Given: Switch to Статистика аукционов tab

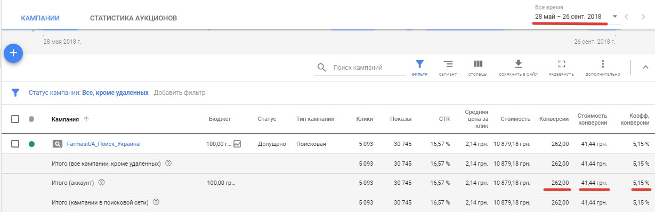Looking at the screenshot, I should coord(133,18).
